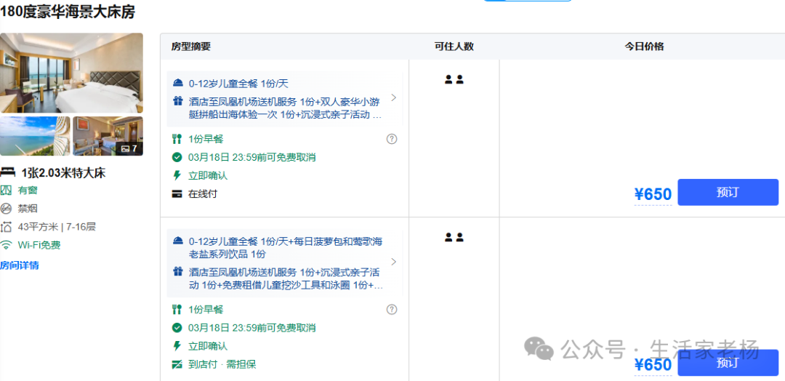Click the bed icon beside 1张2.03米特大床
The height and width of the screenshot is (381, 785).
[7, 173]
